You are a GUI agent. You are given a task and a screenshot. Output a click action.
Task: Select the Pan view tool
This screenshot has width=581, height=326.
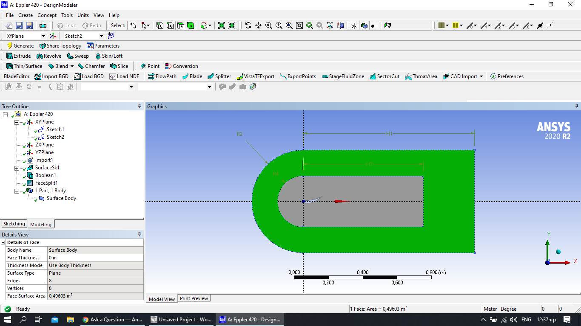pos(258,25)
